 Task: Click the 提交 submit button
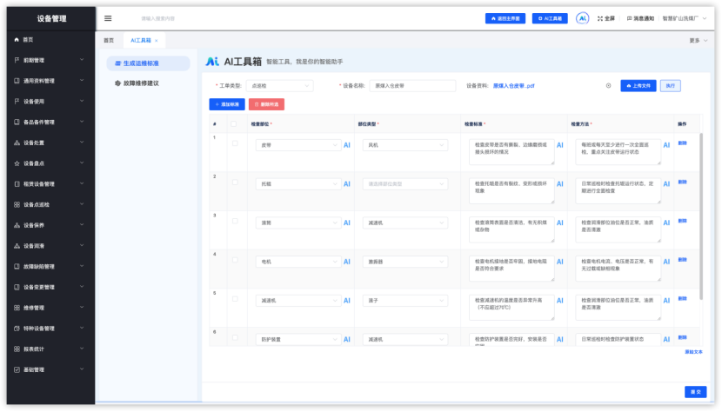coord(695,392)
